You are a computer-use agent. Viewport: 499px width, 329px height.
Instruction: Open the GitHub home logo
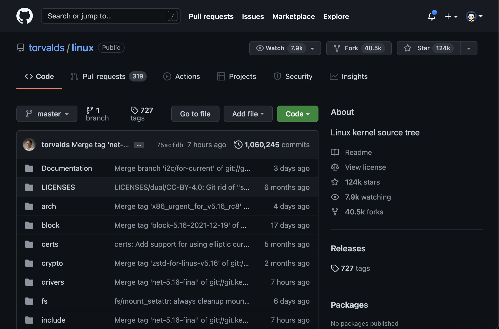pyautogui.click(x=25, y=16)
